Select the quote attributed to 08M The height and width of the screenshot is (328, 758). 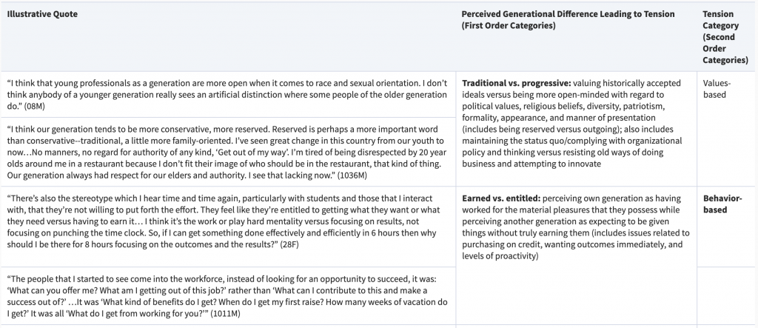coord(227,94)
